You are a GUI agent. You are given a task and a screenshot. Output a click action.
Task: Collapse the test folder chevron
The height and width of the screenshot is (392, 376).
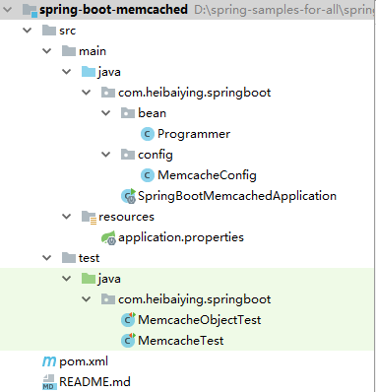pos(47,258)
